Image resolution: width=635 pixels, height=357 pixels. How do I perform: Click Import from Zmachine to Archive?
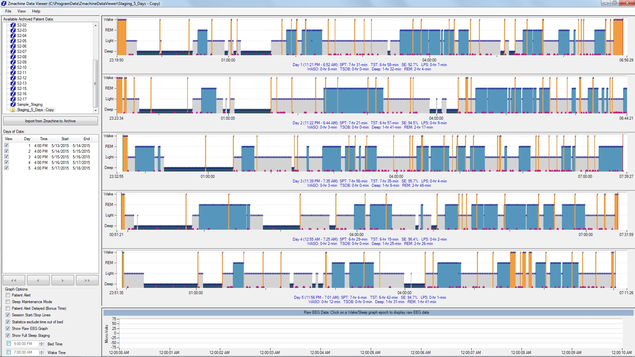pos(50,121)
